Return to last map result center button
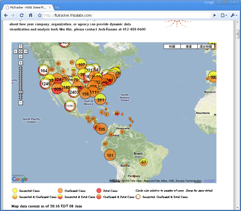 tap(20, 51)
